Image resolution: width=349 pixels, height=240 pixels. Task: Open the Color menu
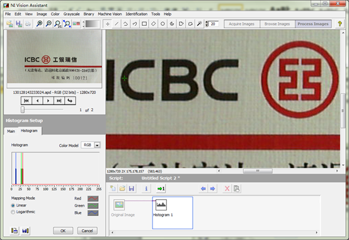click(x=55, y=14)
